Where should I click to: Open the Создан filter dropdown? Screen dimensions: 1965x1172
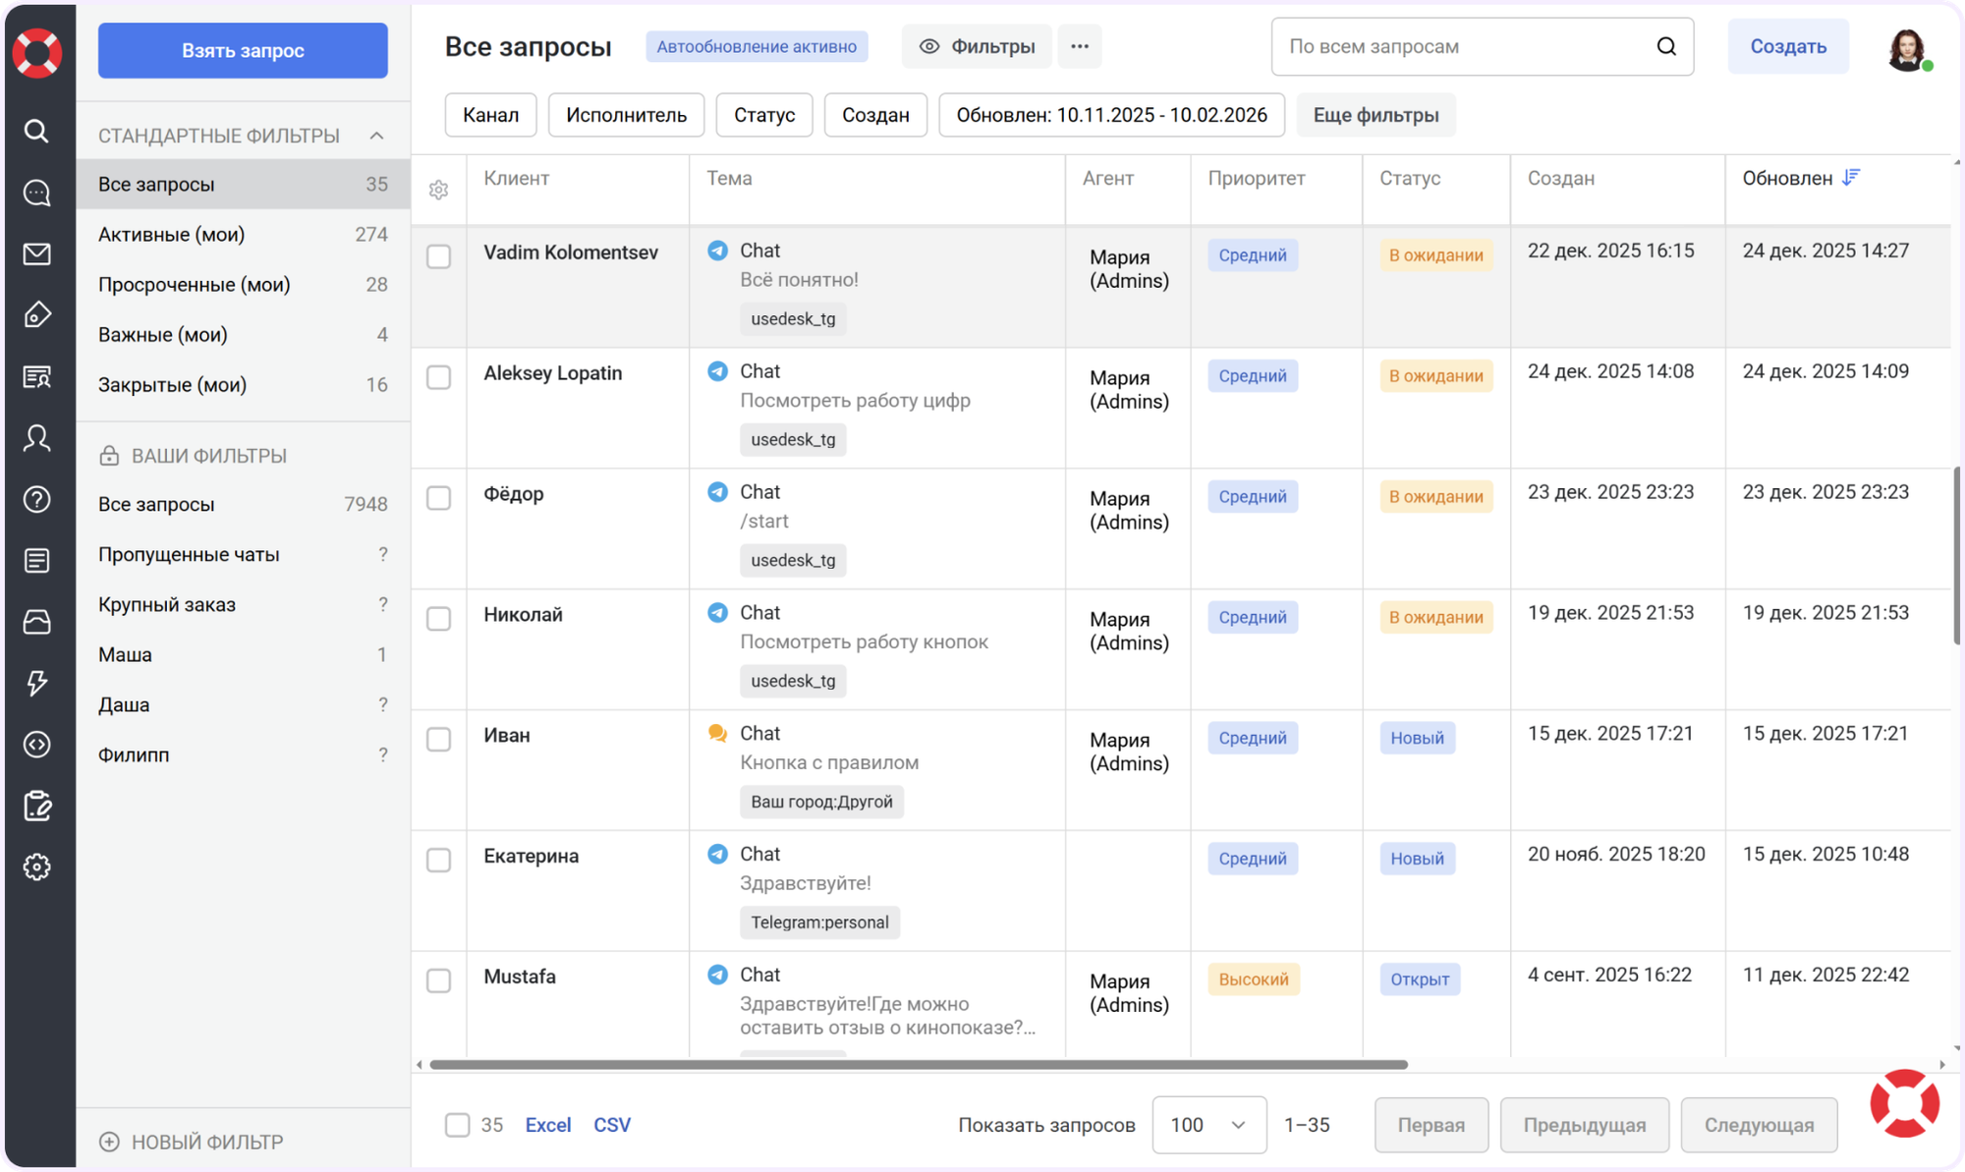[x=875, y=115]
